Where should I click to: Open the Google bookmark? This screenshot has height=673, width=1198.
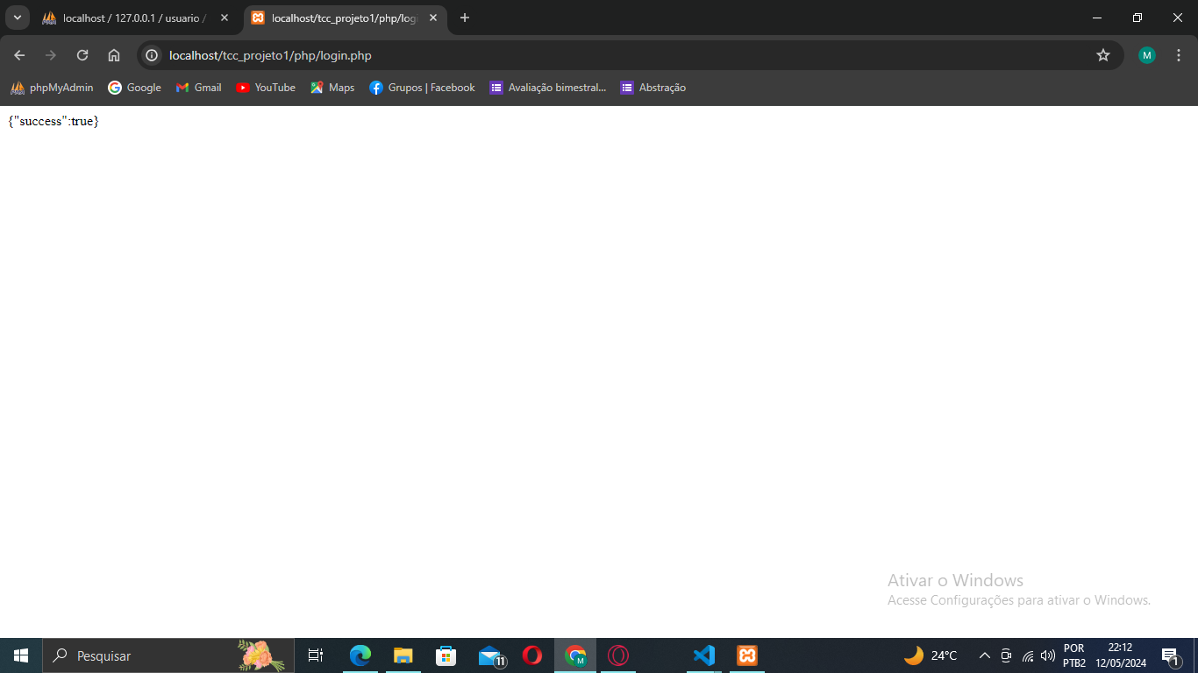tap(134, 88)
